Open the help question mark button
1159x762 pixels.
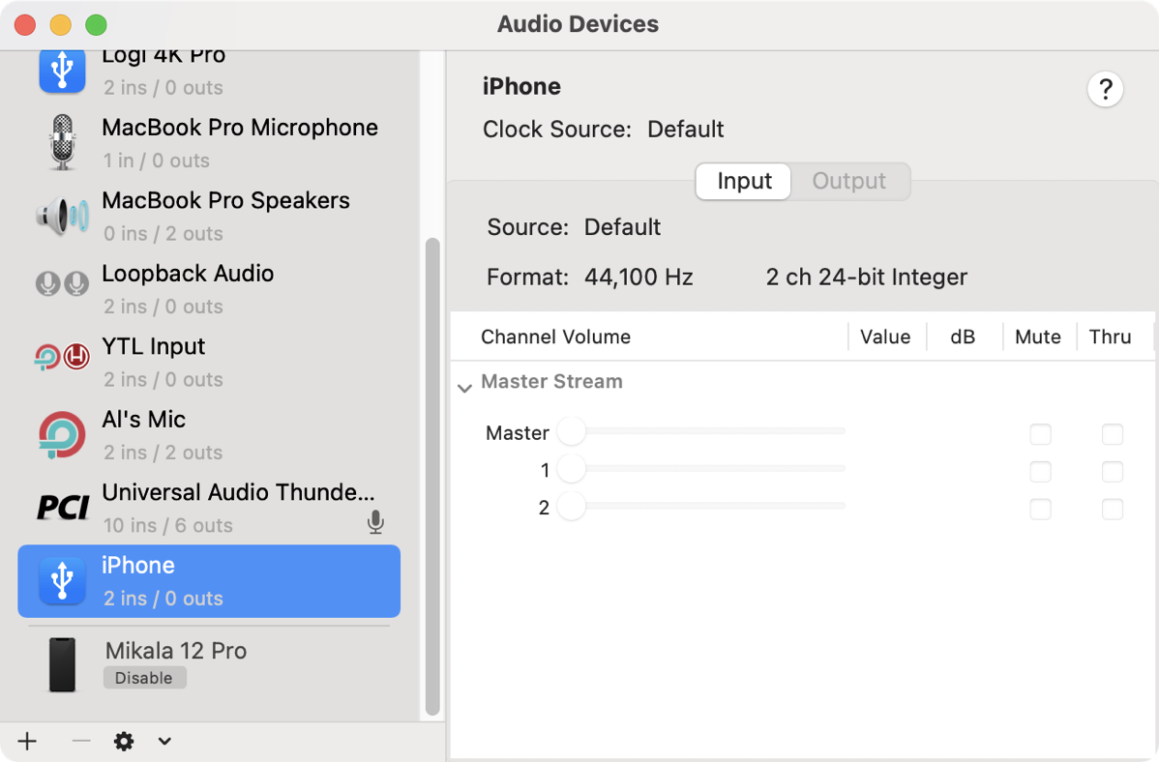[1105, 90]
